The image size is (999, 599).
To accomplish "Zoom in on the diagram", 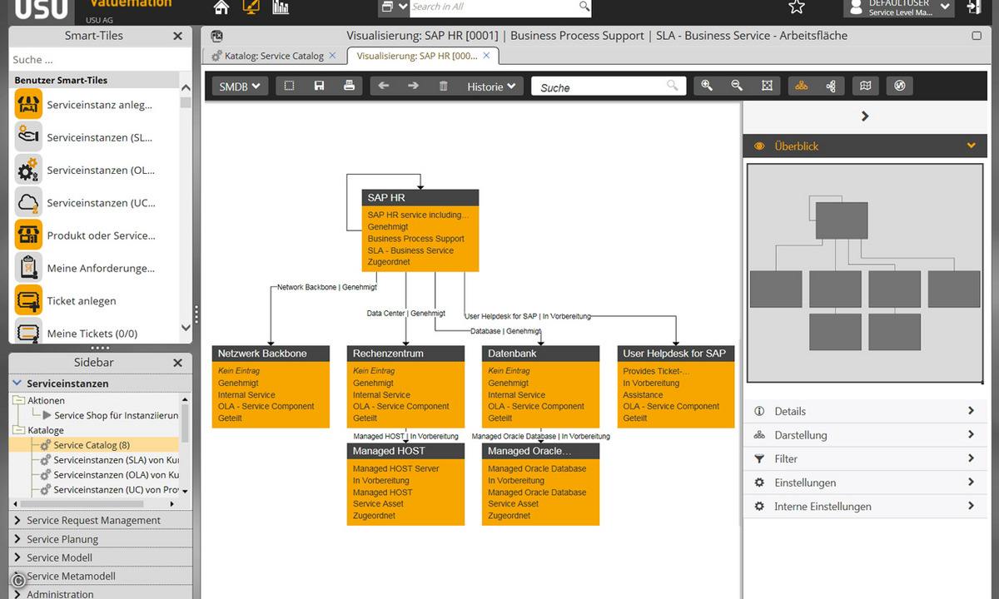I will (x=707, y=86).
